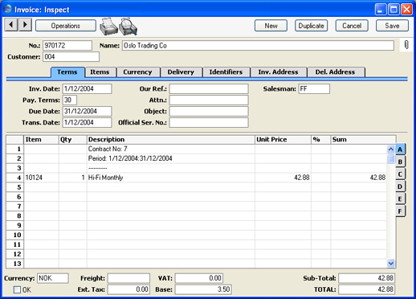Click the New button

pyautogui.click(x=271, y=26)
